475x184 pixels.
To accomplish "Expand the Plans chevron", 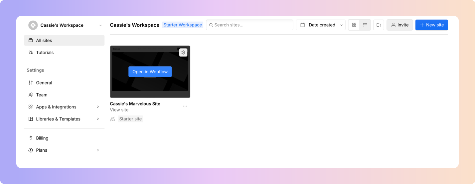I will pyautogui.click(x=98, y=150).
